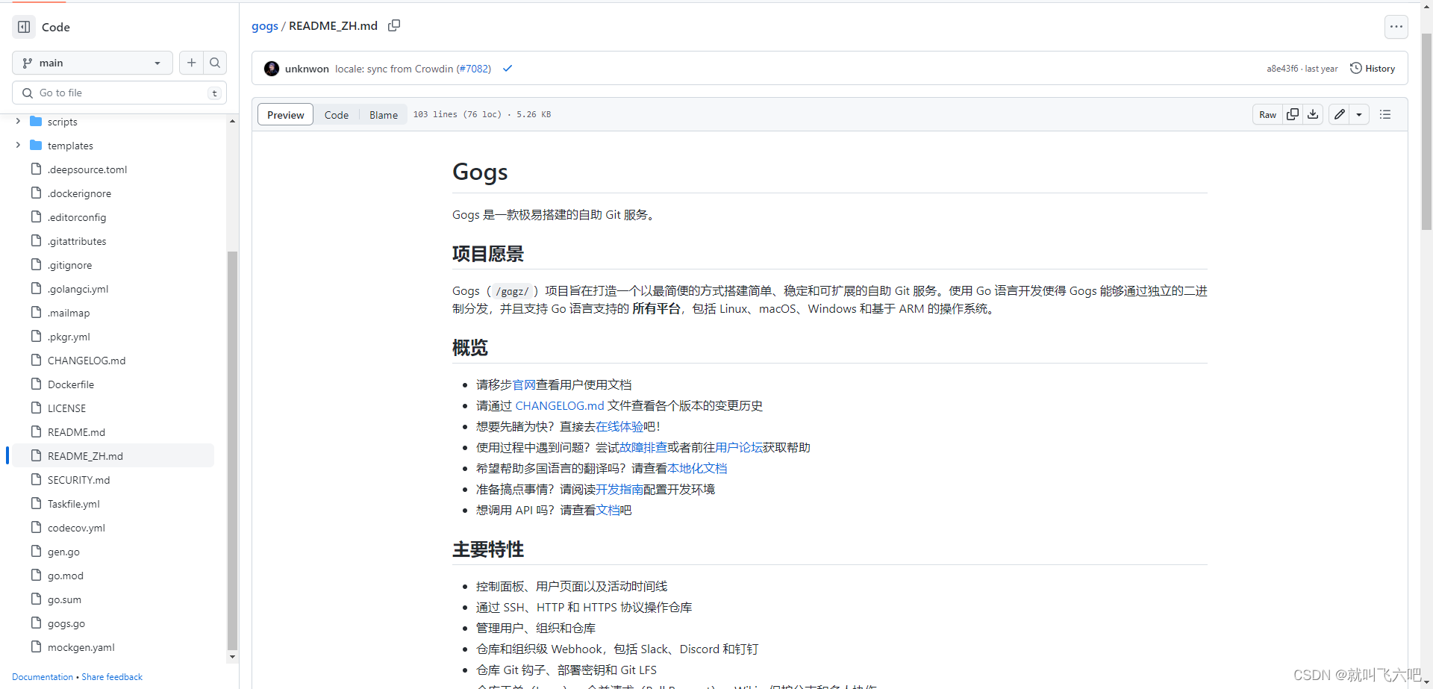The image size is (1433, 689).
Task: Copy raw file contents icon
Action: click(x=1293, y=114)
